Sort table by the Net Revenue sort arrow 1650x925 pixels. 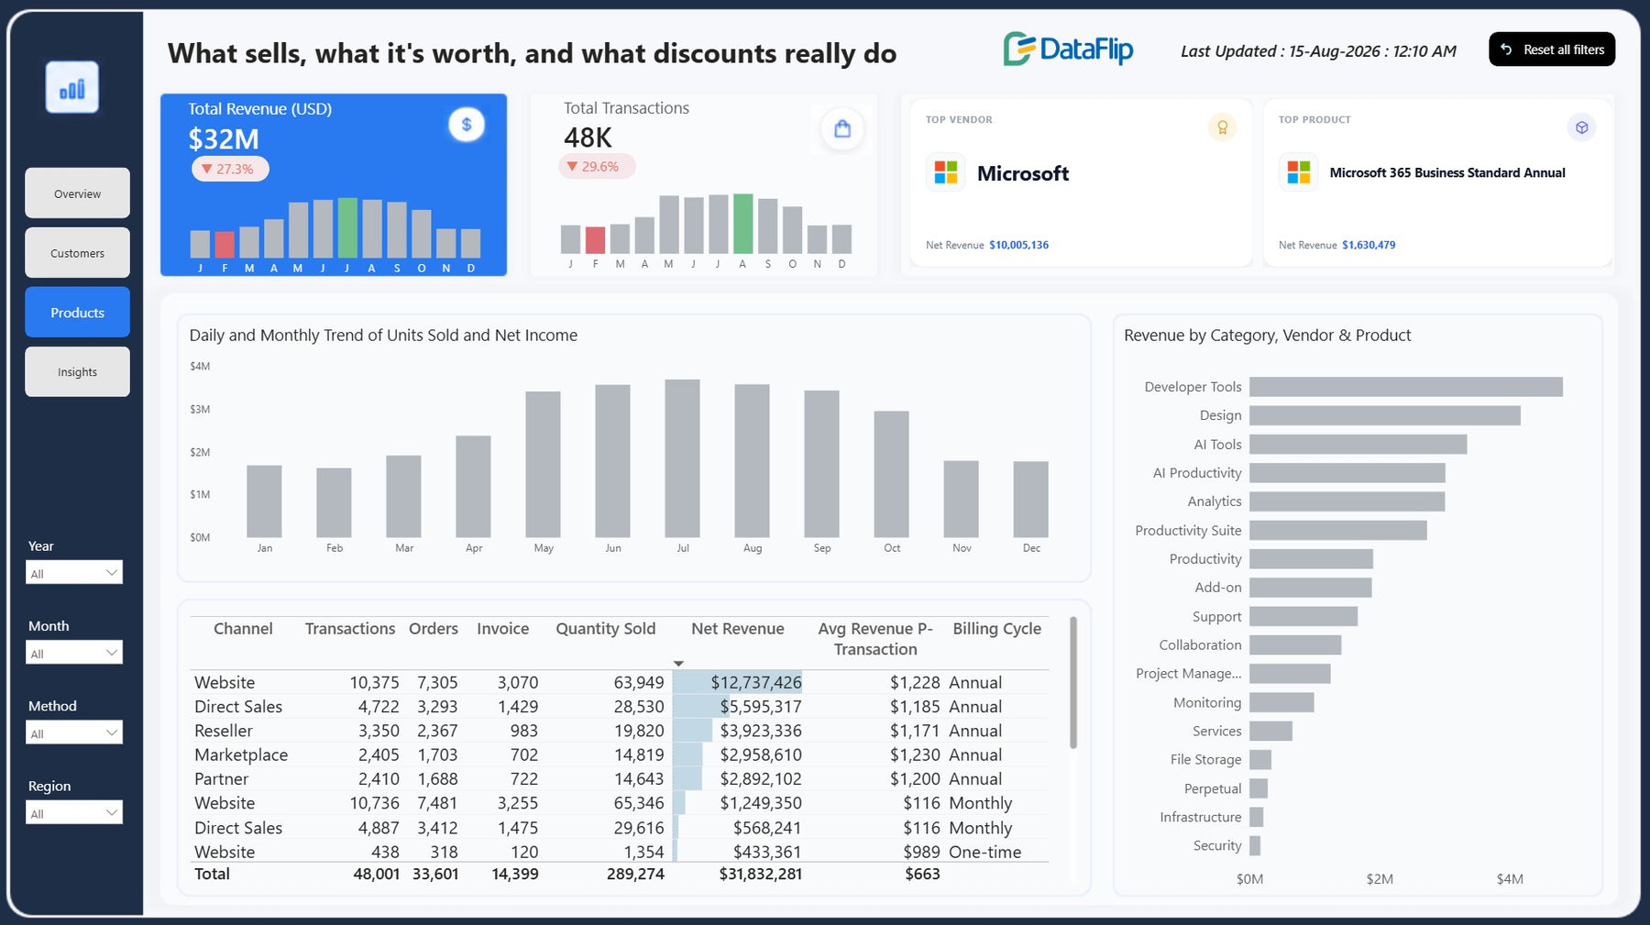(x=678, y=663)
